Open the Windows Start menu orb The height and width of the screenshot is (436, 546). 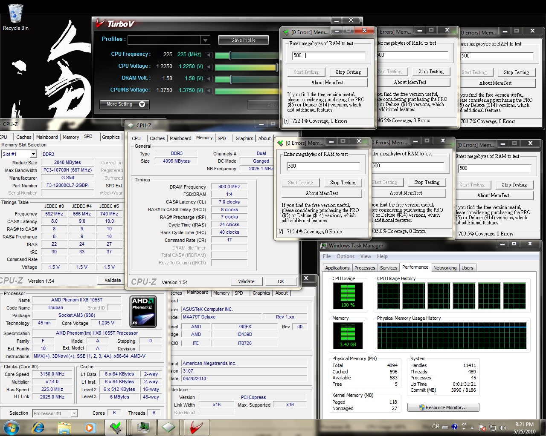coord(11,427)
